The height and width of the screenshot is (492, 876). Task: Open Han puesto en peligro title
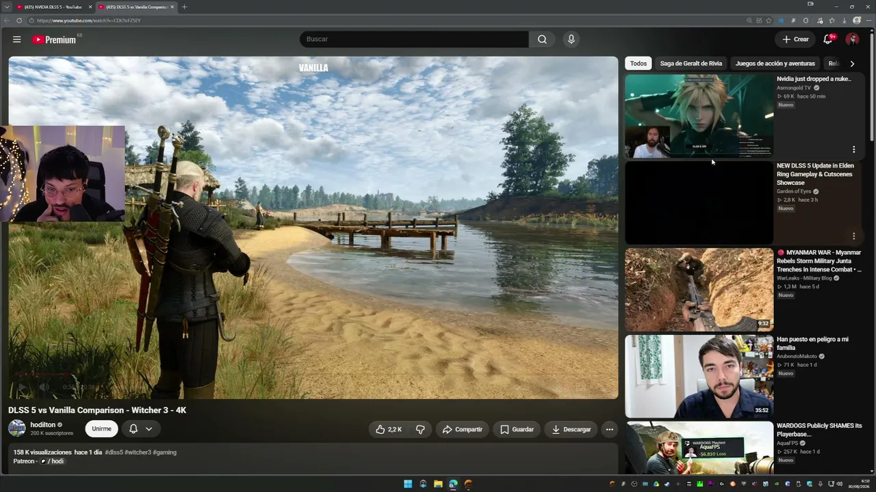(x=812, y=344)
